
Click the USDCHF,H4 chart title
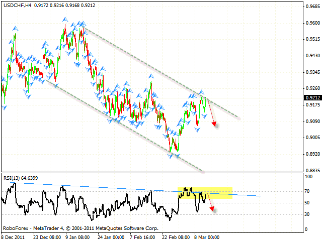point(16,6)
